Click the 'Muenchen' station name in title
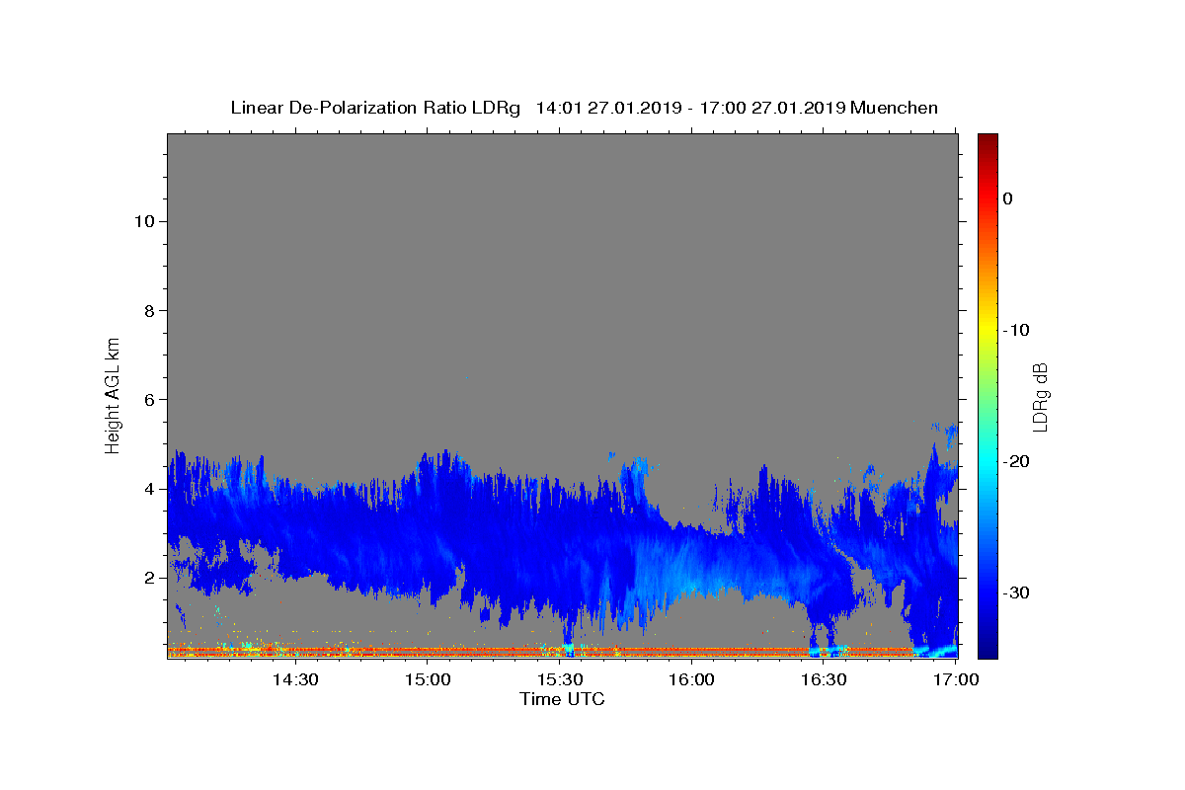Screen dimensions: 1185x790 (894, 108)
